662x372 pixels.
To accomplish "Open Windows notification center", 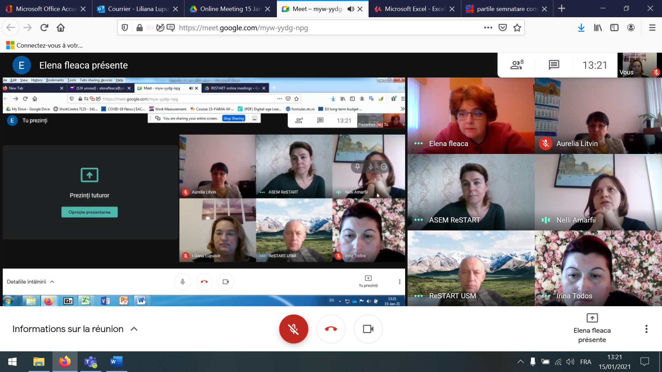I will tap(644, 362).
